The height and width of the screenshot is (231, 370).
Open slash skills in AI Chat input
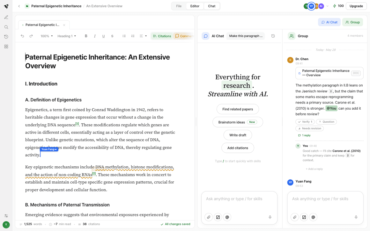tap(218, 217)
